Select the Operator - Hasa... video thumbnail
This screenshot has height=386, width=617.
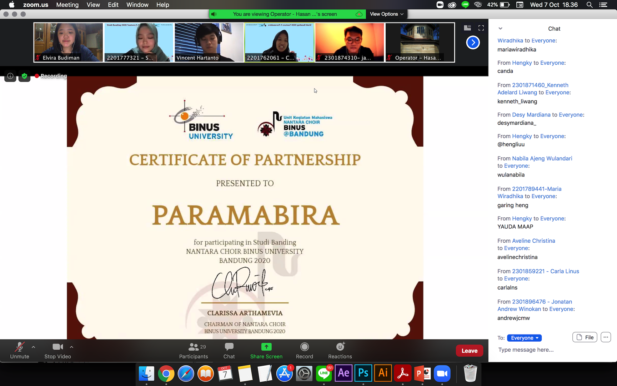(420, 43)
